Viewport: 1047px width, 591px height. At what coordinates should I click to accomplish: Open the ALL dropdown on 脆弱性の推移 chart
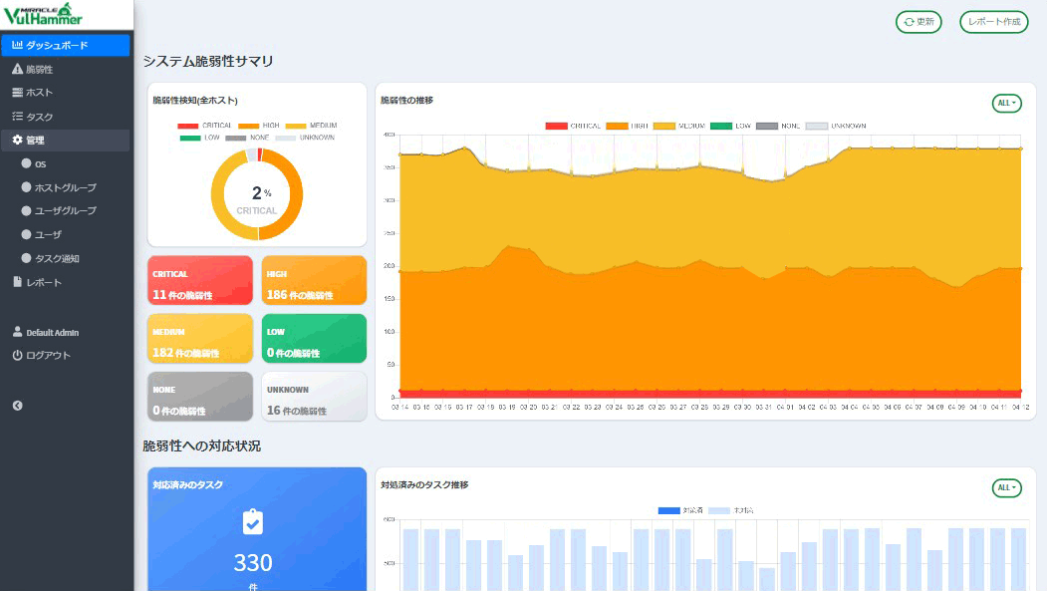pos(1006,104)
